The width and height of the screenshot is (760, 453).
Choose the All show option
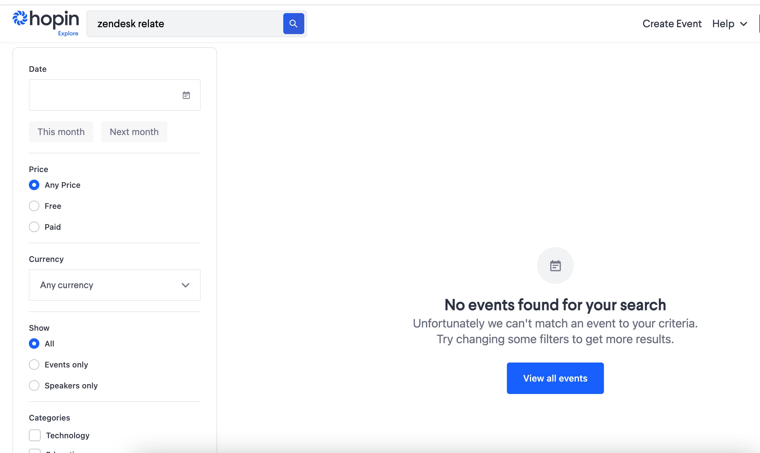click(x=34, y=344)
